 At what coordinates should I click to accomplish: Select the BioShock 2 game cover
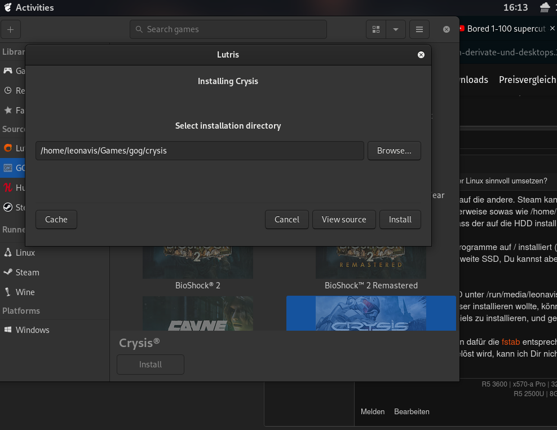(x=198, y=262)
